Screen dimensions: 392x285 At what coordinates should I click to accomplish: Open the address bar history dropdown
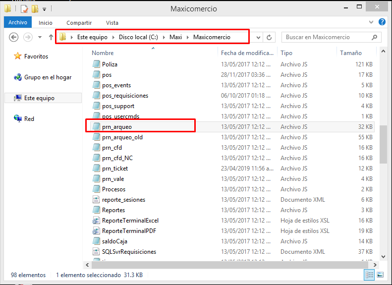(258, 38)
